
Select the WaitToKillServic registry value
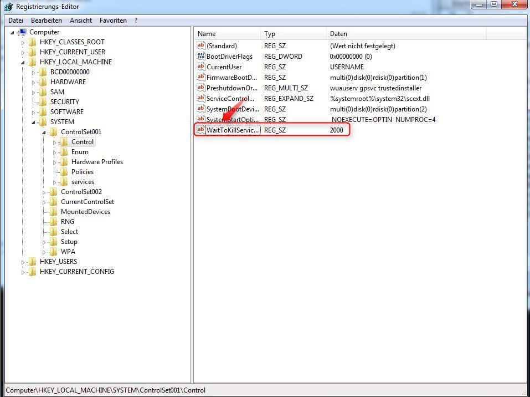click(x=231, y=130)
